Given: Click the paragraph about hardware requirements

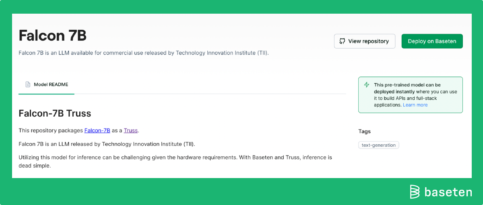Looking at the screenshot, I should pyautogui.click(x=175, y=161).
